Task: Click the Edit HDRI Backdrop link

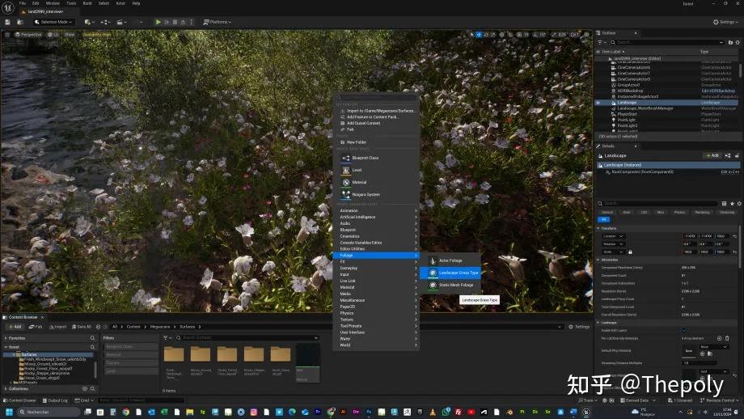Action: 718,91
